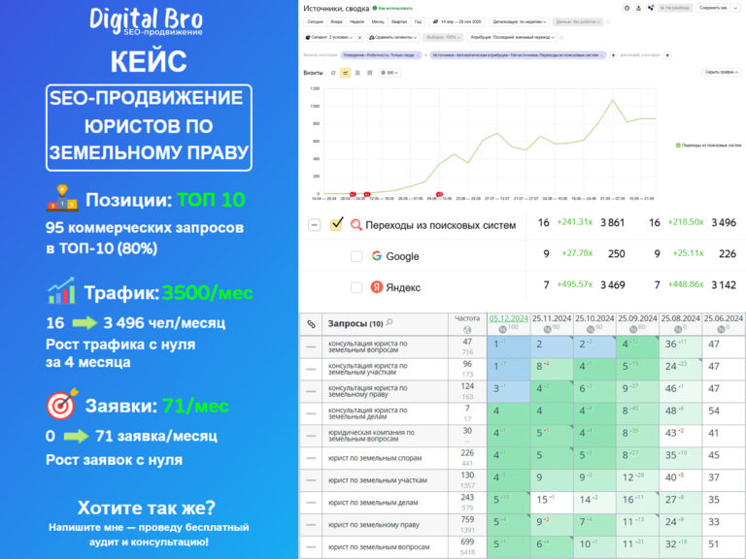Click the link chain icon in queries header
Viewport: 746px width, 559px height.
pyautogui.click(x=311, y=324)
